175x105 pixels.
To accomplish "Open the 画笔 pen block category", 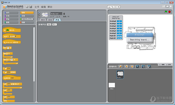I will coord(11,22).
